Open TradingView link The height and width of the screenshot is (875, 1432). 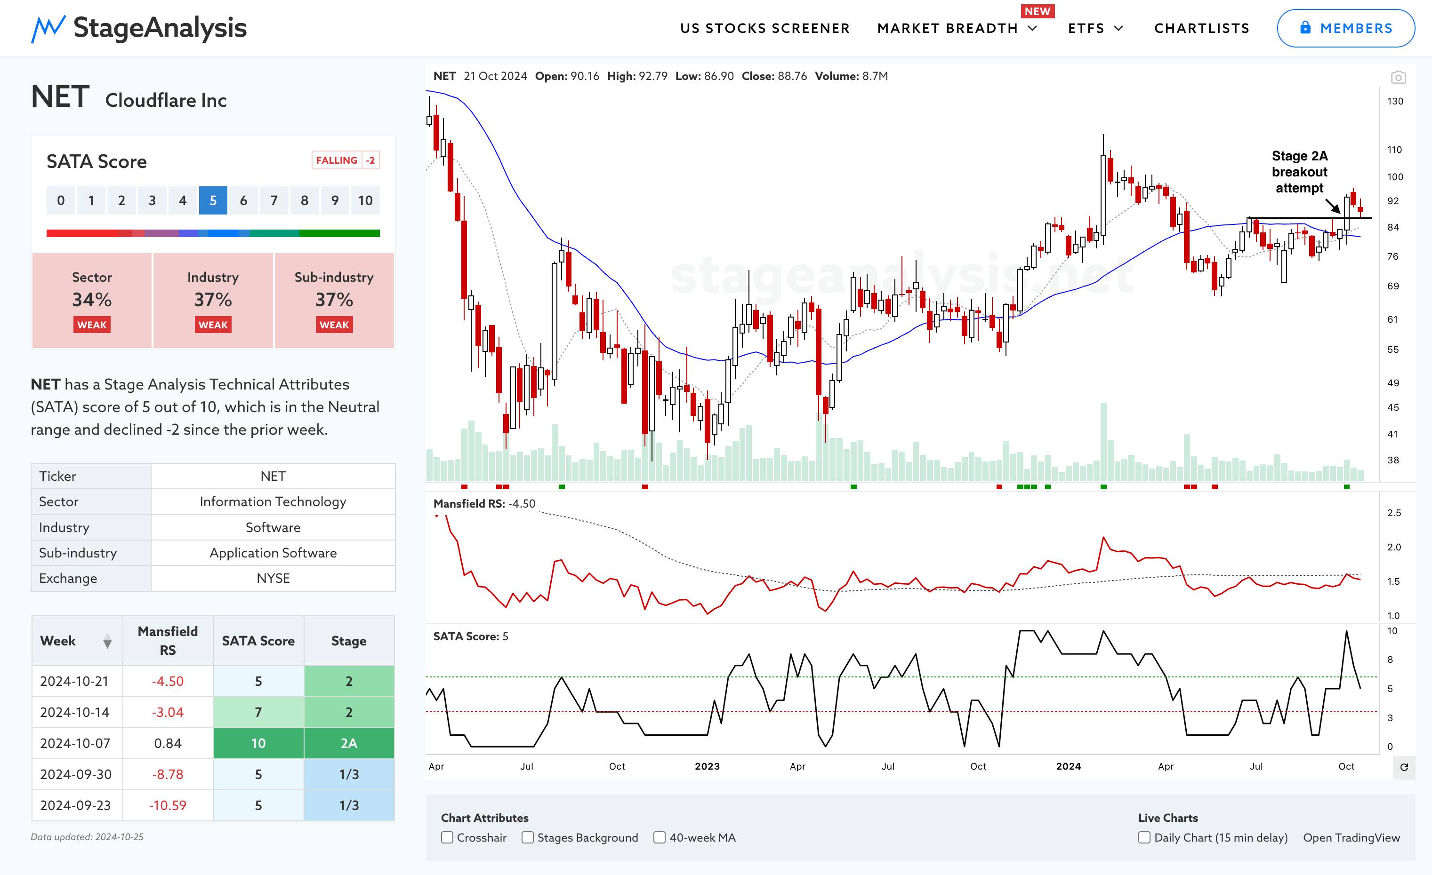pyautogui.click(x=1351, y=837)
